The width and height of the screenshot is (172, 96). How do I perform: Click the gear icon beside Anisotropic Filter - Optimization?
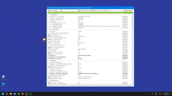click(x=49, y=82)
